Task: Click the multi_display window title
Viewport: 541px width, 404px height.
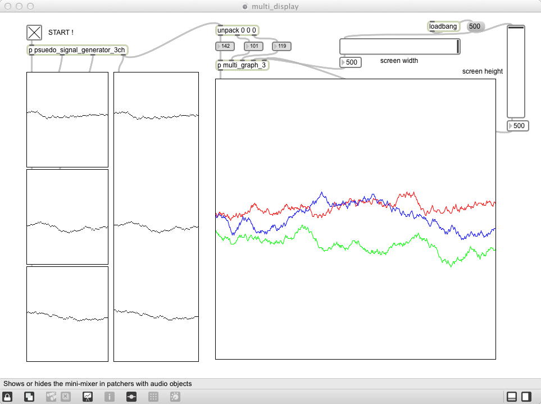Action: (275, 6)
